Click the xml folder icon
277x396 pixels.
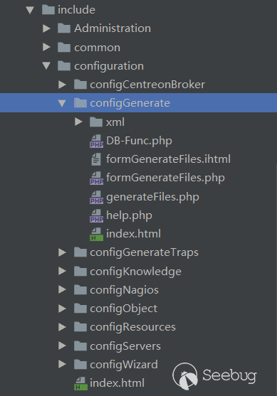pyautogui.click(x=96, y=122)
